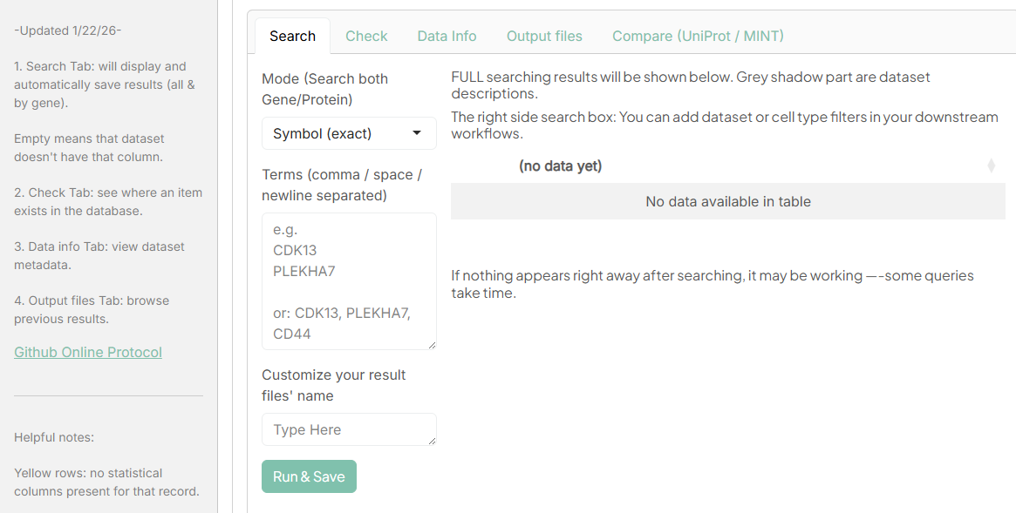
Task: Click Run & Save to start searching
Action: (x=309, y=476)
